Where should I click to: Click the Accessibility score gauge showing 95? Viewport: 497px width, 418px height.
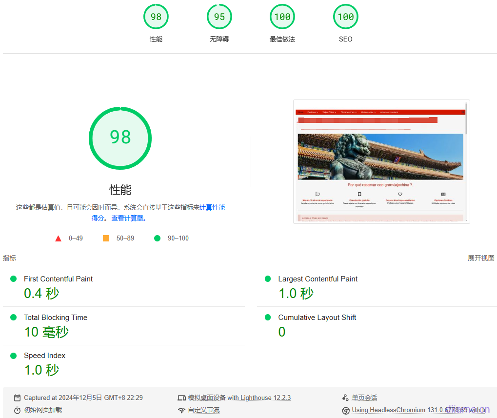[219, 17]
